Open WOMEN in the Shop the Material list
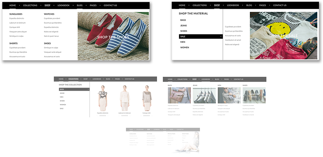323x157 pixels. click(185, 48)
